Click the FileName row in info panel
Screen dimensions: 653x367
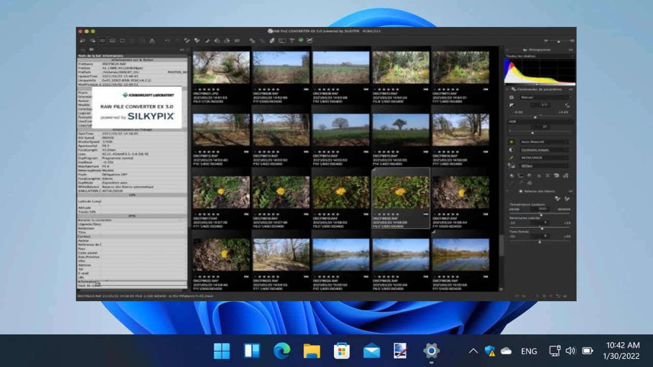[x=133, y=64]
